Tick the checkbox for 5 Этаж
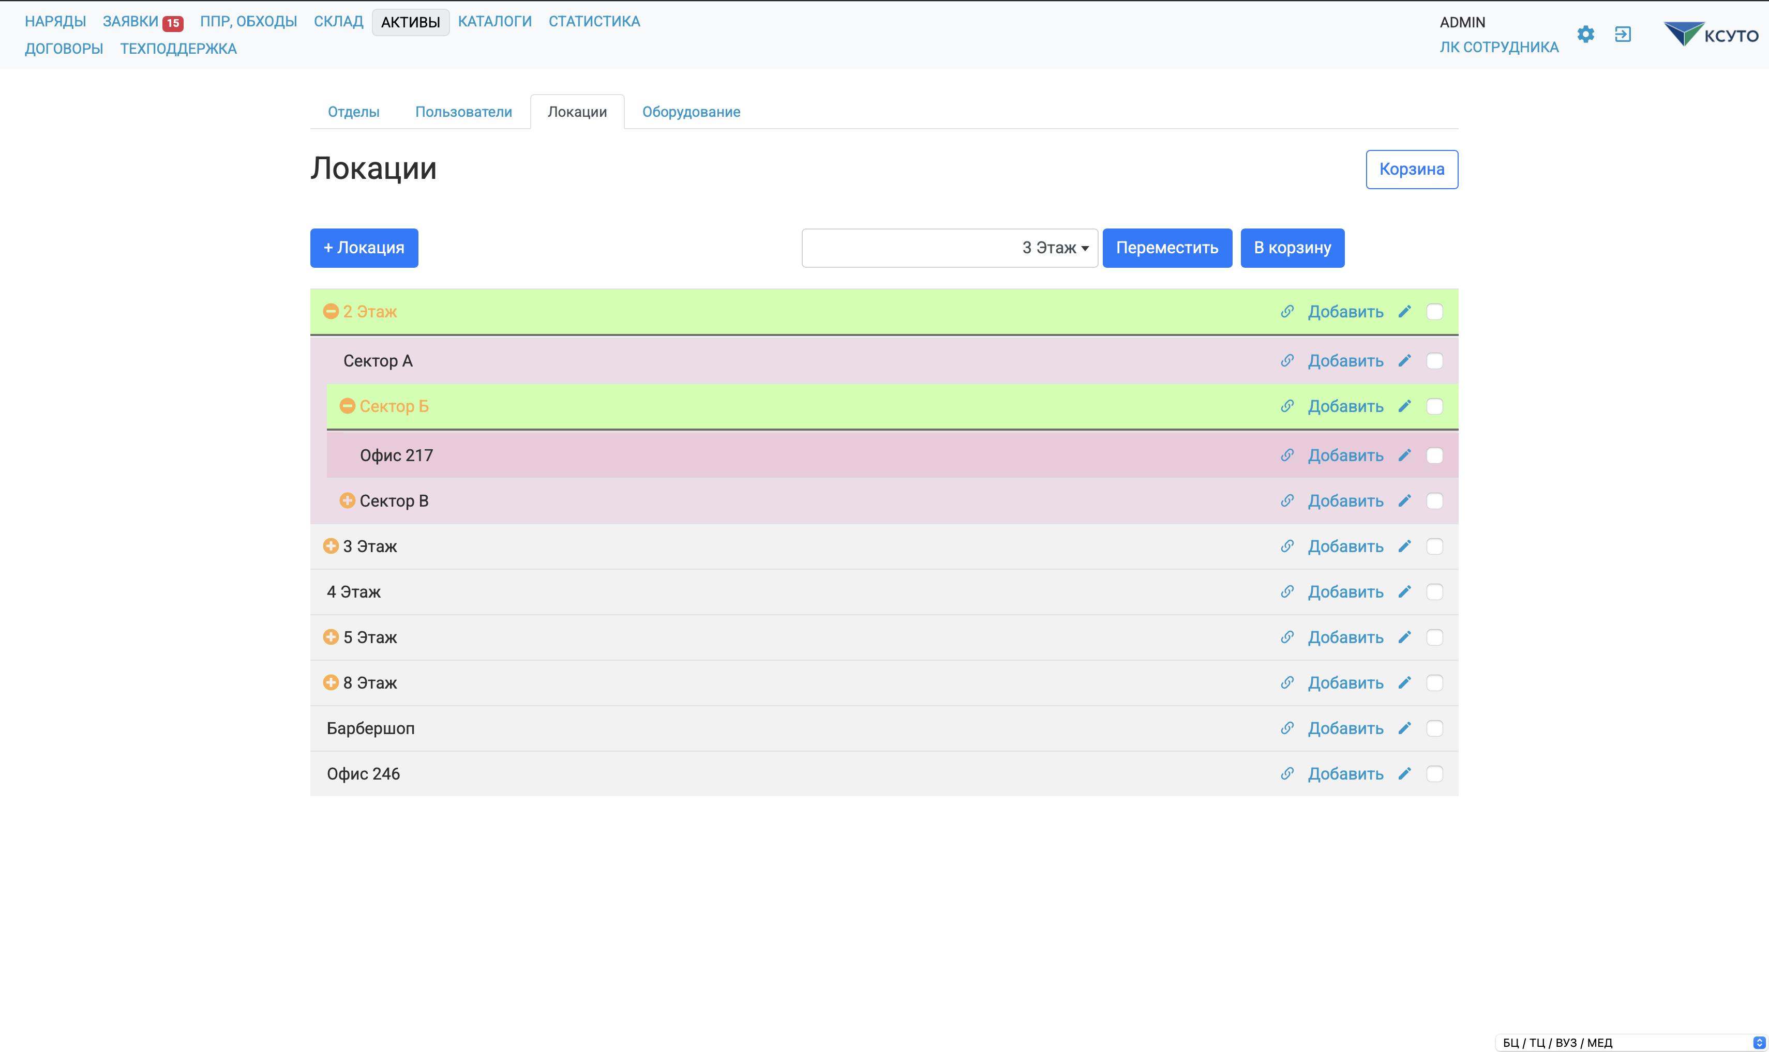 click(x=1434, y=637)
